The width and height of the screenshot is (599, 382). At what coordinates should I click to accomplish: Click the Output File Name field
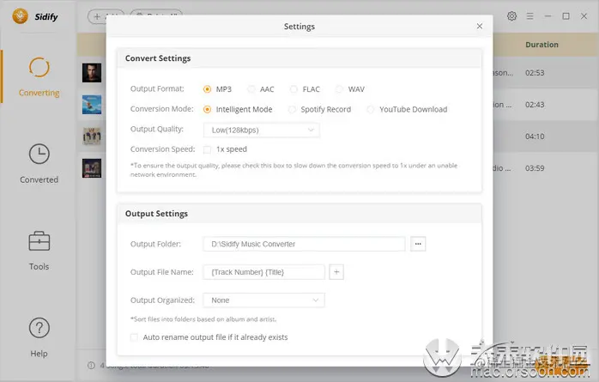[x=264, y=272]
